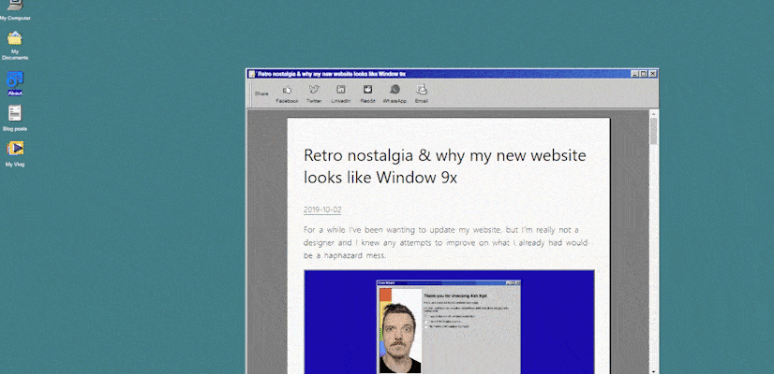Click the scrollbar down arrow
Viewport: 774px width, 374px height.
point(653,371)
